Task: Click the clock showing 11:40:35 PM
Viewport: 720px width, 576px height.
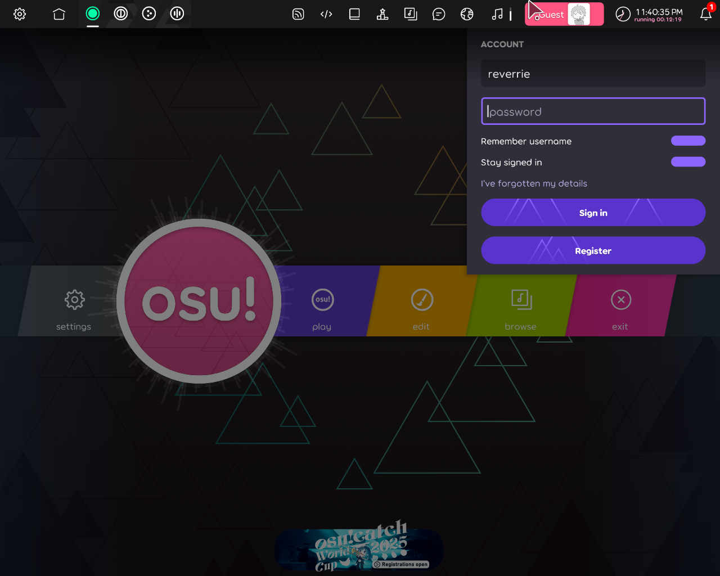Action: 649,14
